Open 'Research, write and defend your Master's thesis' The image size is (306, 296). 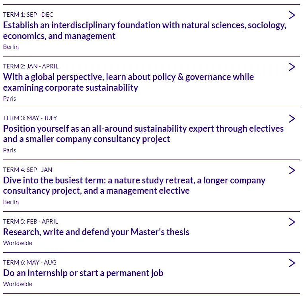[96, 232]
